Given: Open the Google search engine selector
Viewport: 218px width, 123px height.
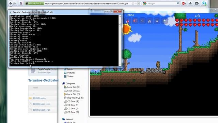Looking at the screenshot, I should [x=145, y=3].
